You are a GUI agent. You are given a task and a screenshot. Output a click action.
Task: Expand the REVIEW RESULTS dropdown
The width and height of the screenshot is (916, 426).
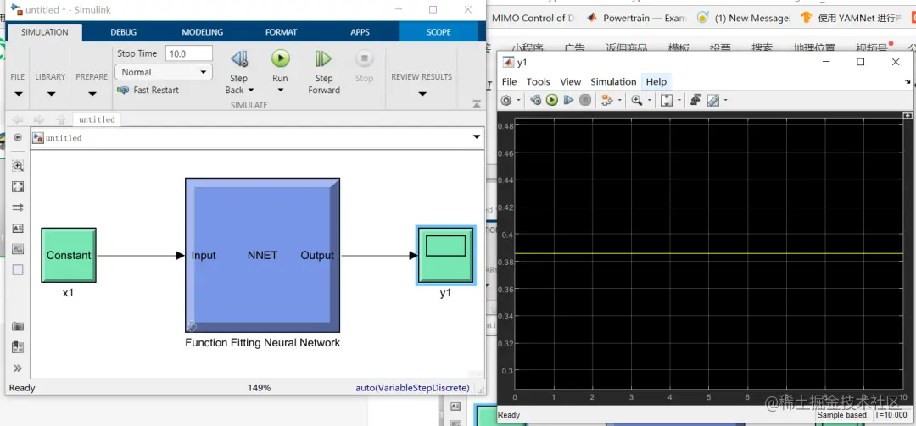(x=422, y=94)
